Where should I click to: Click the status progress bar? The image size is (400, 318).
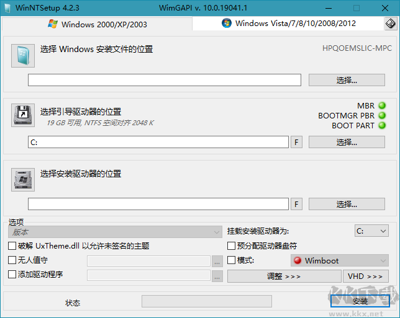[x=207, y=301]
